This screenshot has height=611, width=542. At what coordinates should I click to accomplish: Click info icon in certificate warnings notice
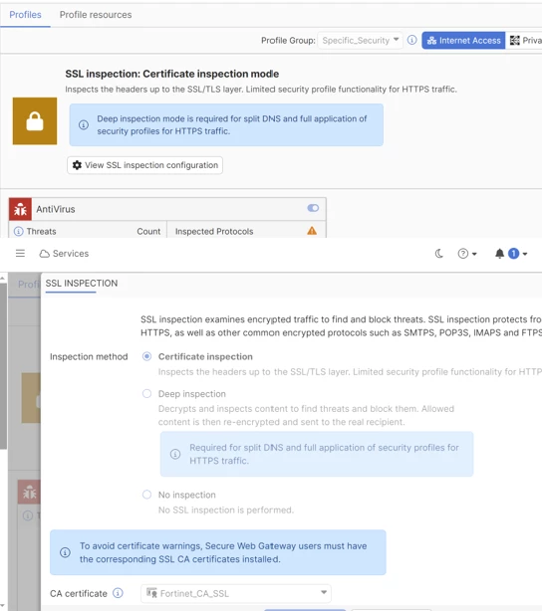[65, 552]
